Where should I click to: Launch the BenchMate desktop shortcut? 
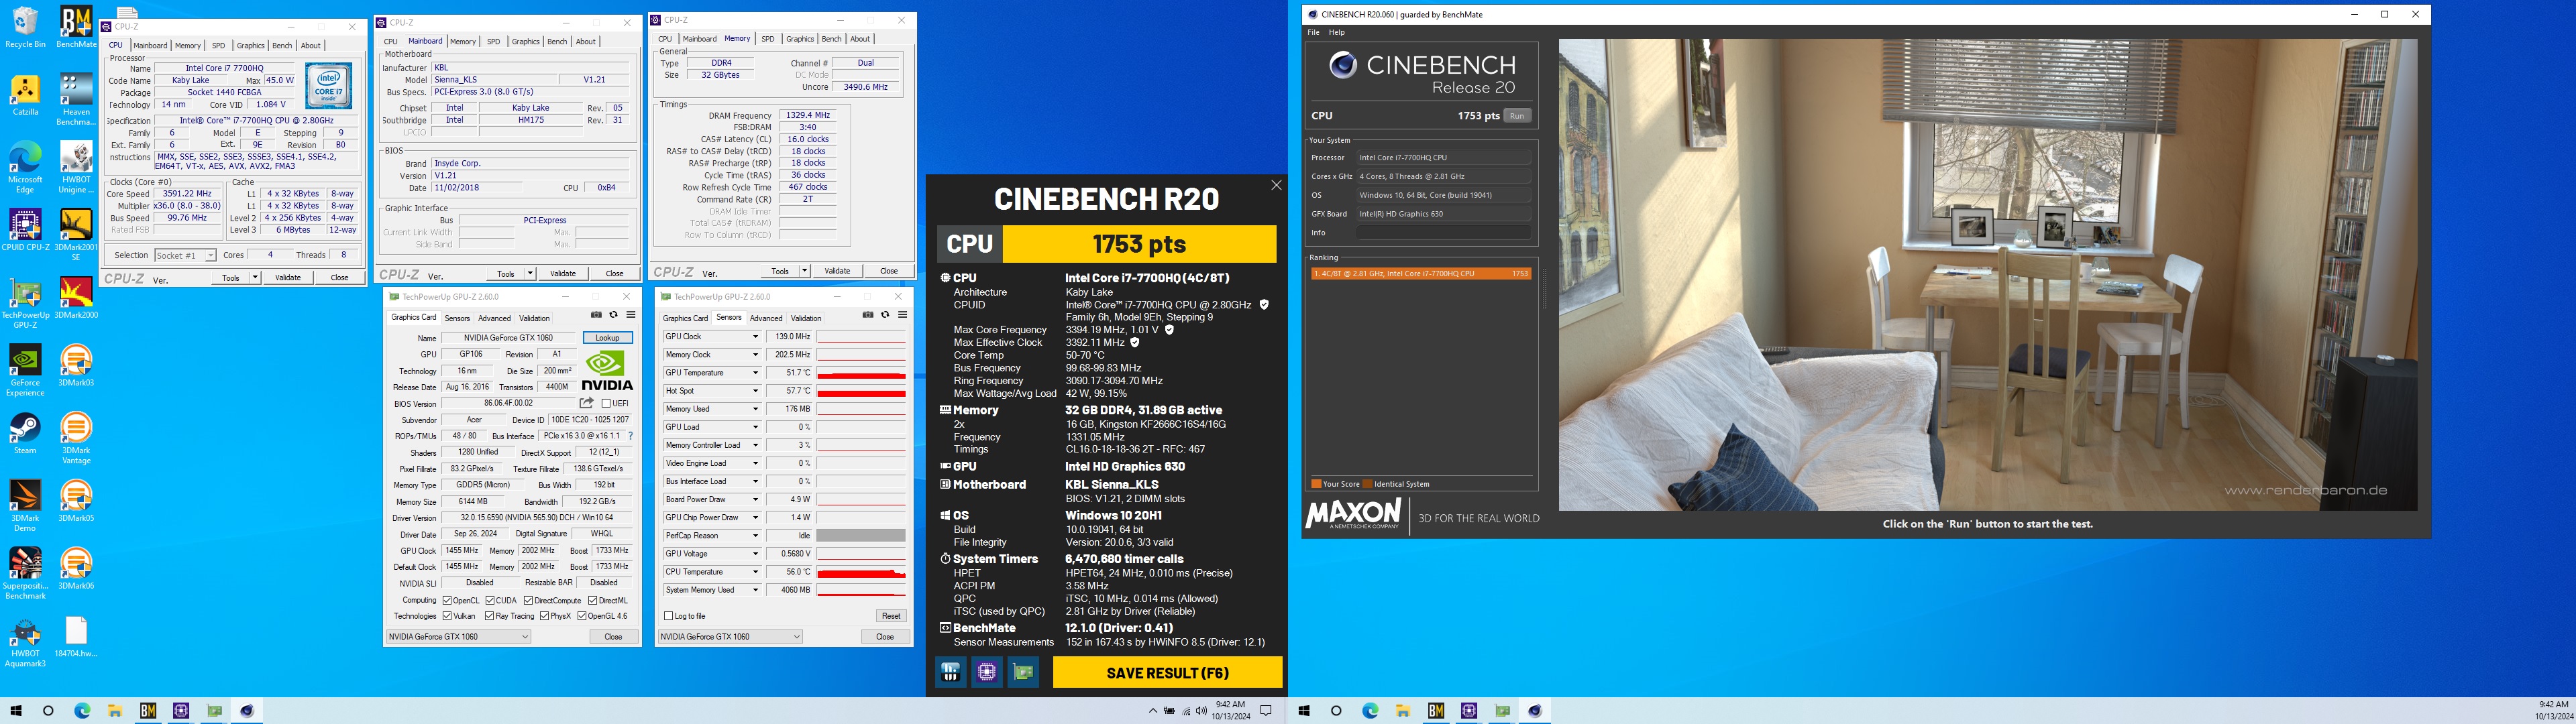[x=76, y=27]
